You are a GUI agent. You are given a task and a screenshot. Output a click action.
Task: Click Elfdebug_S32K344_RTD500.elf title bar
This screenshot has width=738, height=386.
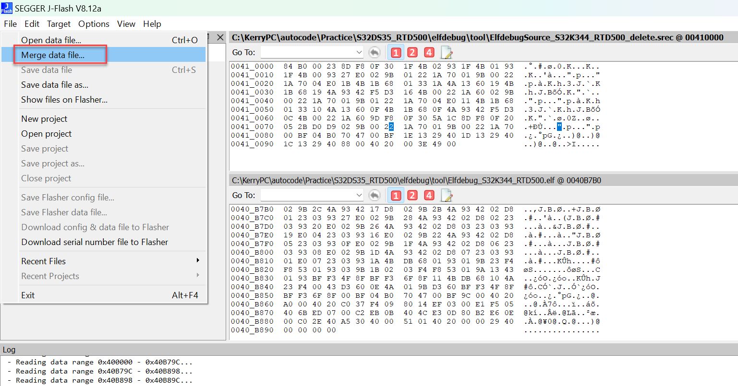point(484,180)
